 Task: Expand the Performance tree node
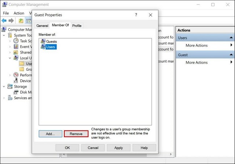click(x=10, y=75)
